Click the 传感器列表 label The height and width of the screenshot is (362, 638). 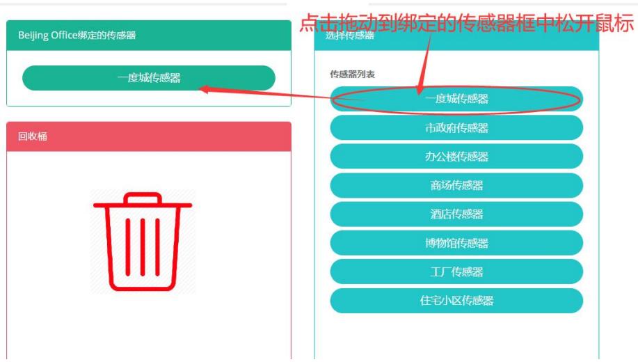(x=353, y=74)
